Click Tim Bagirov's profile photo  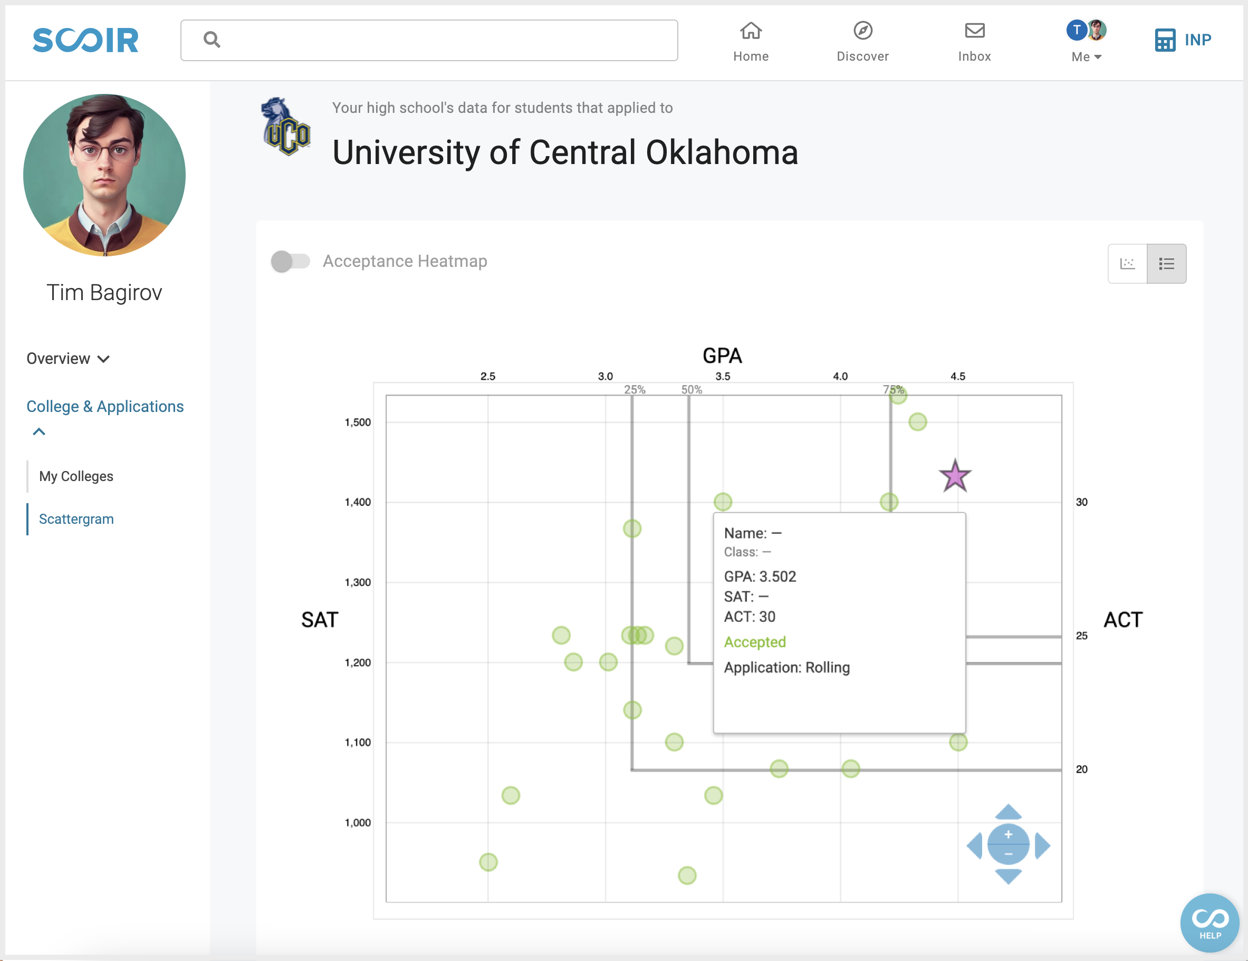(x=104, y=175)
